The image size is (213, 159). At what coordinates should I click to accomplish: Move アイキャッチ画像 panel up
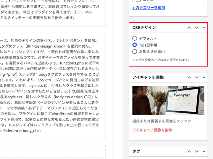coord(189,77)
